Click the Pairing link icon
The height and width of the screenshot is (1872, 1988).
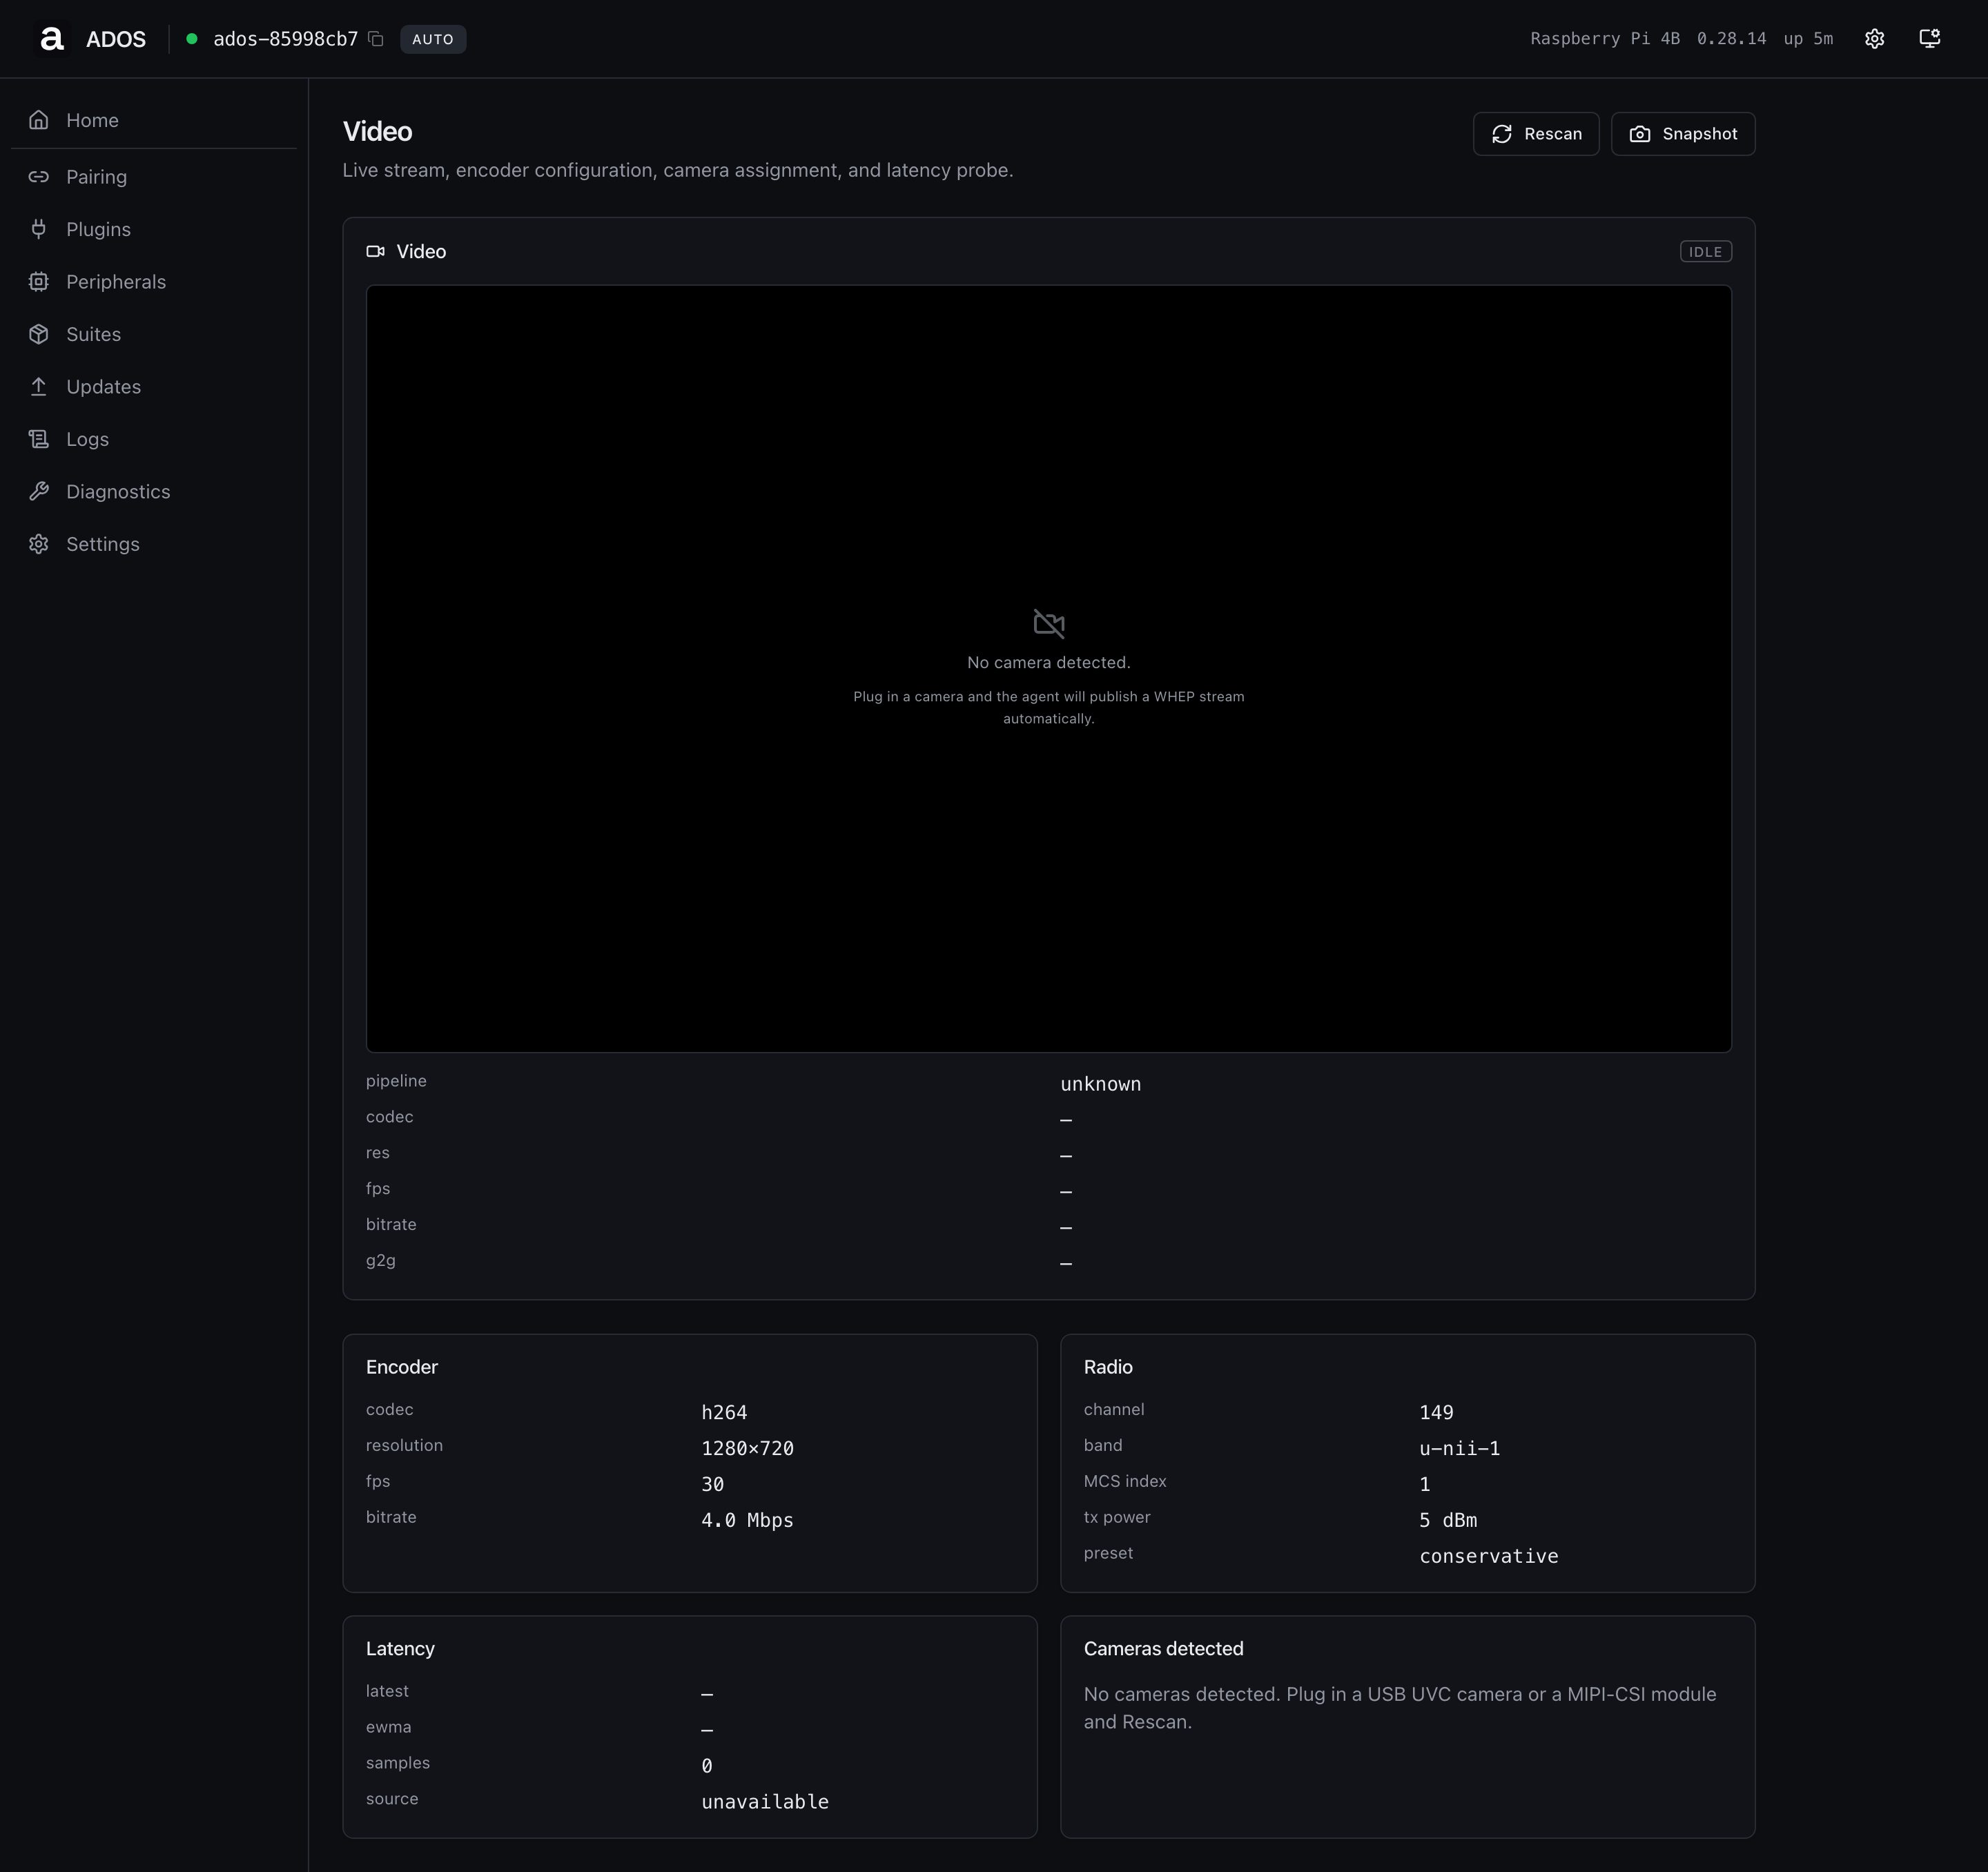[39, 177]
